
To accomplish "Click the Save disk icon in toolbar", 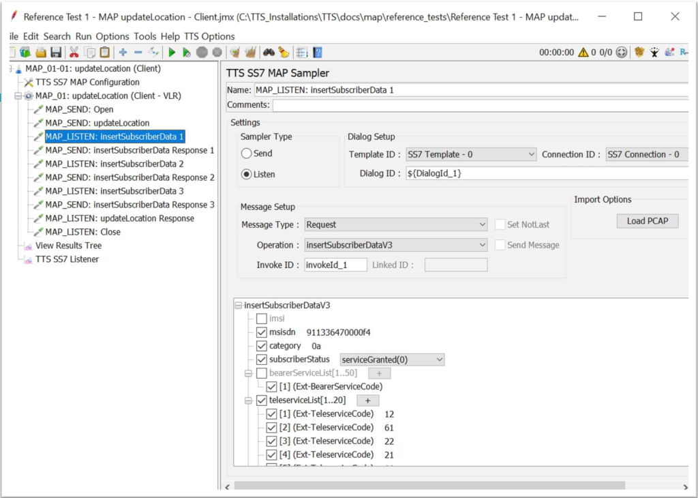I will [56, 53].
